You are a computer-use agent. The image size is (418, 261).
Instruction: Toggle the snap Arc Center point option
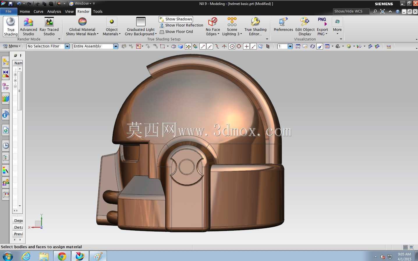tap(232, 46)
